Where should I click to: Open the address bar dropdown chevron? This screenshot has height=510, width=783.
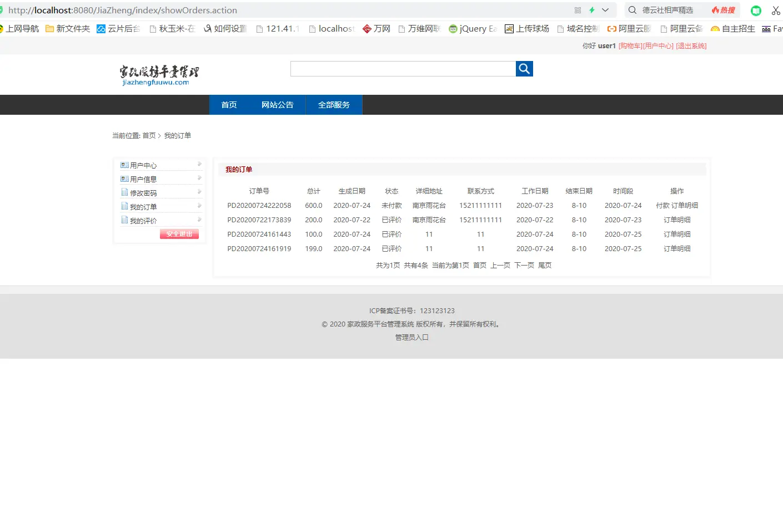point(605,10)
